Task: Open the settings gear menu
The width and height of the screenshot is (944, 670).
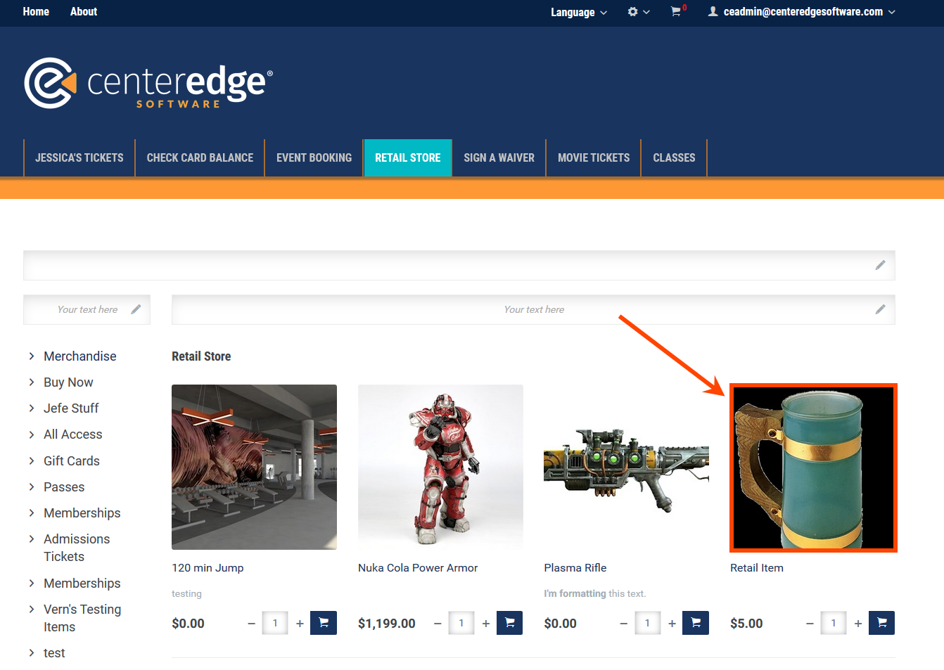Action: point(638,12)
